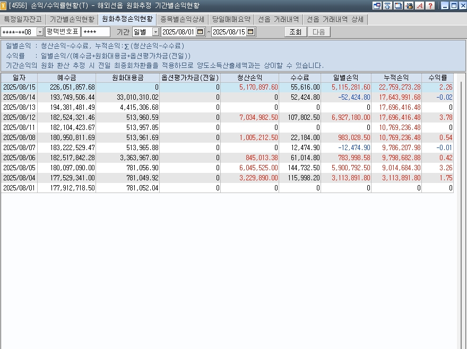Click the 수익률 column header
467x349 pixels.
pyautogui.click(x=437, y=78)
